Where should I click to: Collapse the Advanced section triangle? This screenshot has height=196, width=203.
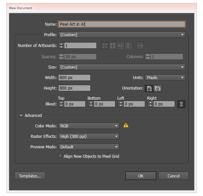coord(21,115)
